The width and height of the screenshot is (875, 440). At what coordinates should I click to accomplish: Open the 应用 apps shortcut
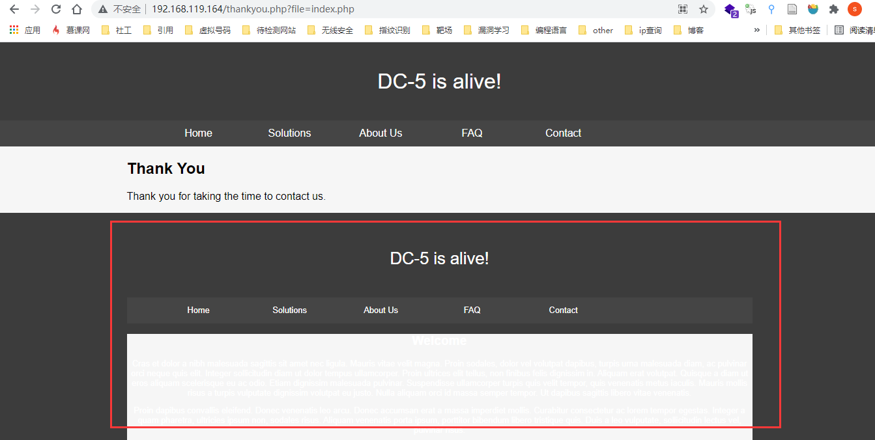point(25,30)
